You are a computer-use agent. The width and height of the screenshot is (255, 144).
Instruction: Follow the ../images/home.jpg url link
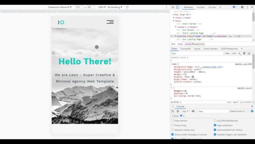(x=210, y=67)
